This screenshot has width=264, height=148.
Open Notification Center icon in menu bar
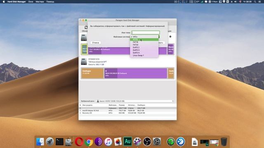click(x=260, y=2)
